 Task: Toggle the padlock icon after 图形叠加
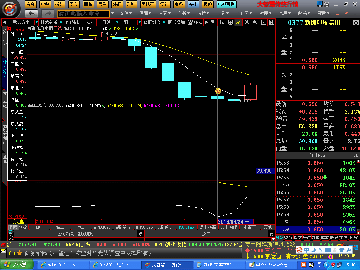[x=189, y=22]
